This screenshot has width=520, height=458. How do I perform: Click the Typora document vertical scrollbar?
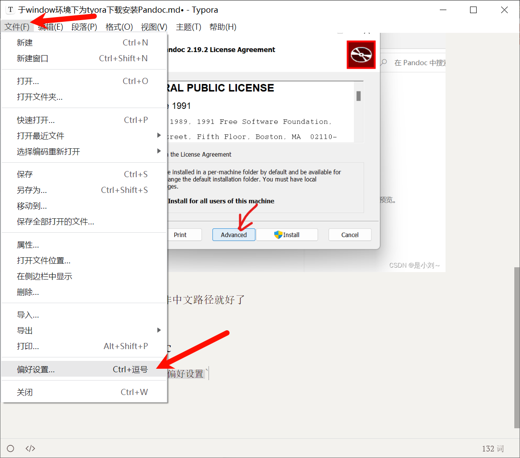tap(517, 347)
